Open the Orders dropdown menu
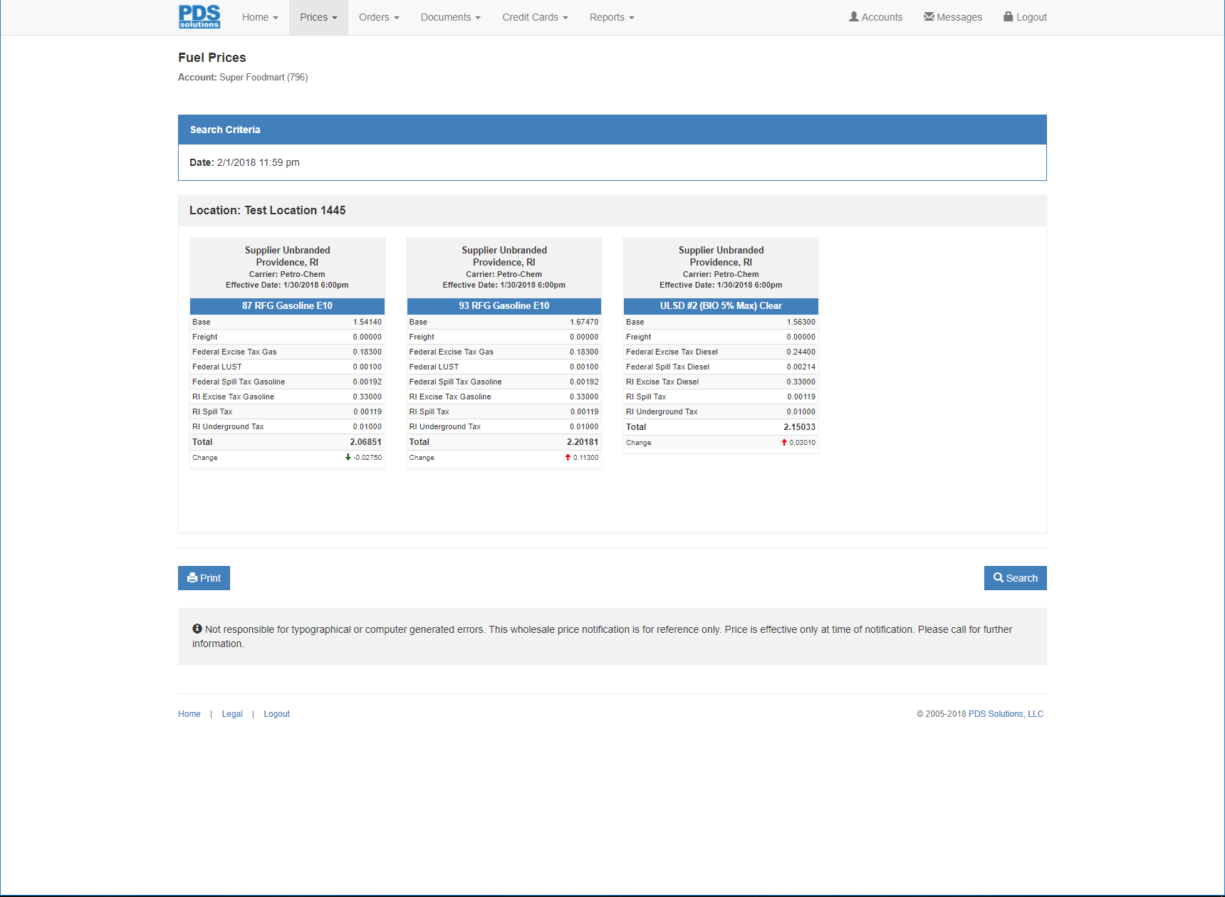Image resolution: width=1225 pixels, height=897 pixels. (x=379, y=17)
